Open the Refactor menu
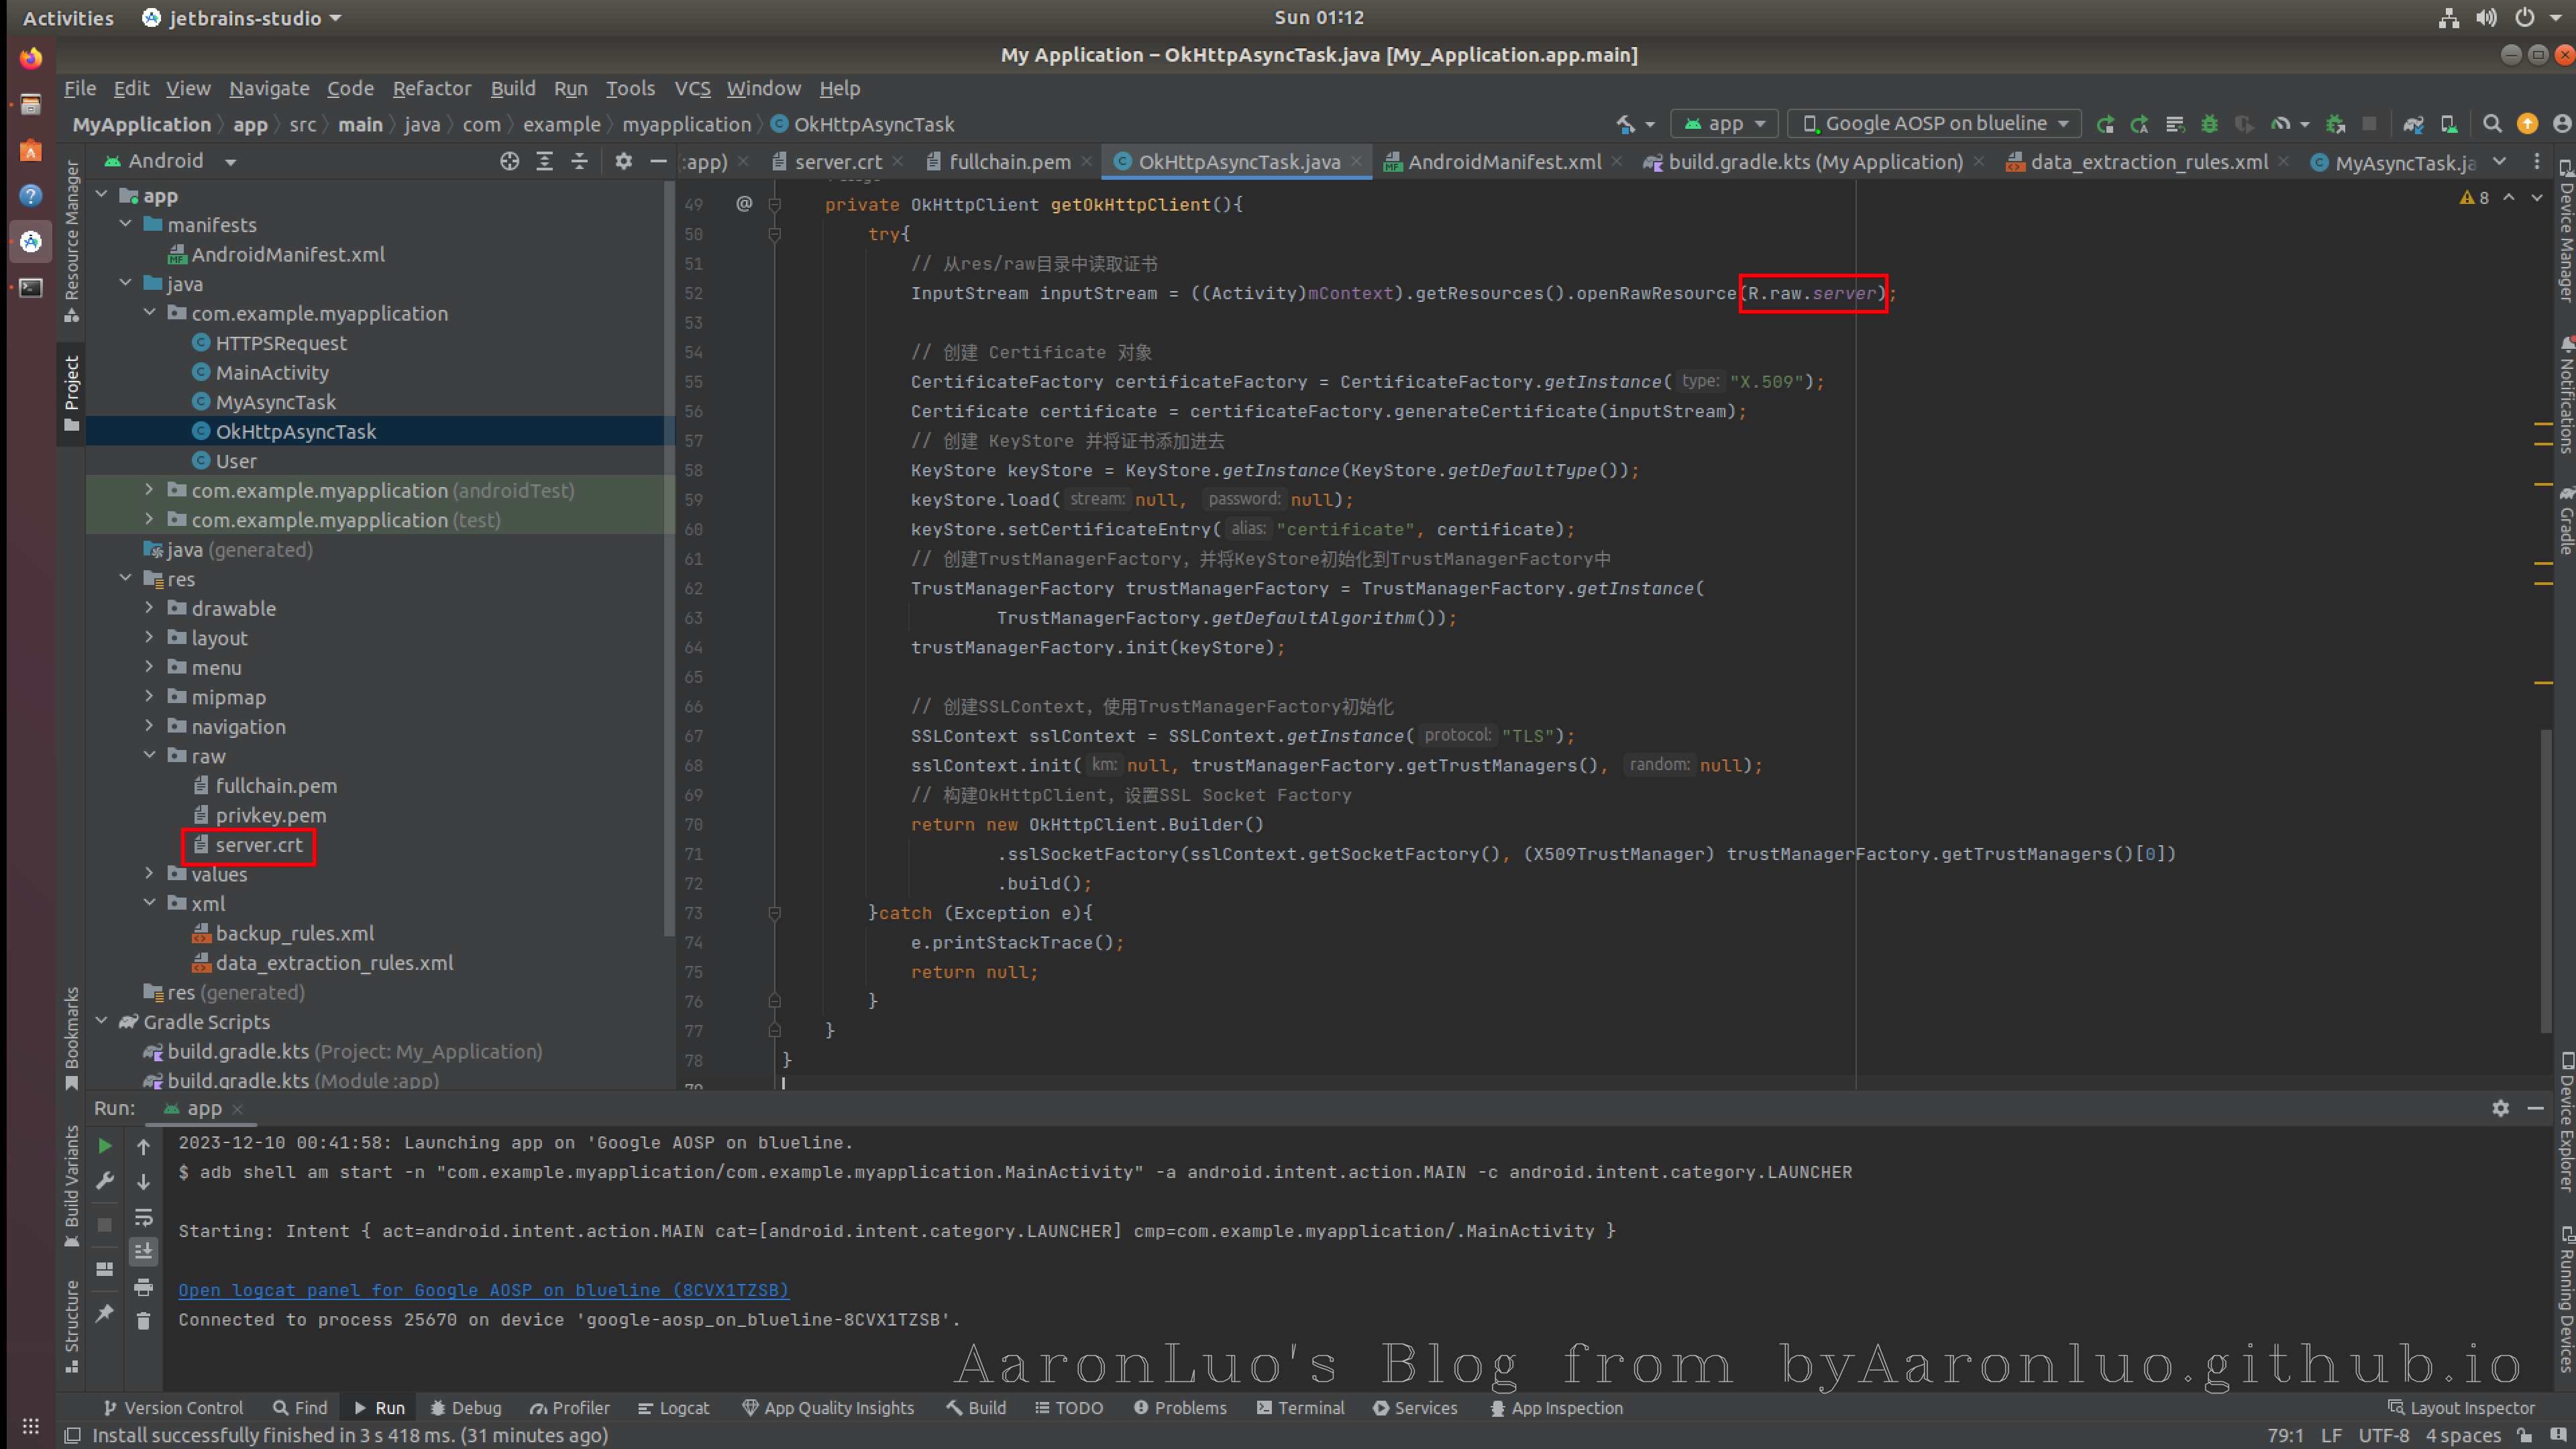Screen dimensions: 2576x1449 (x=431, y=88)
